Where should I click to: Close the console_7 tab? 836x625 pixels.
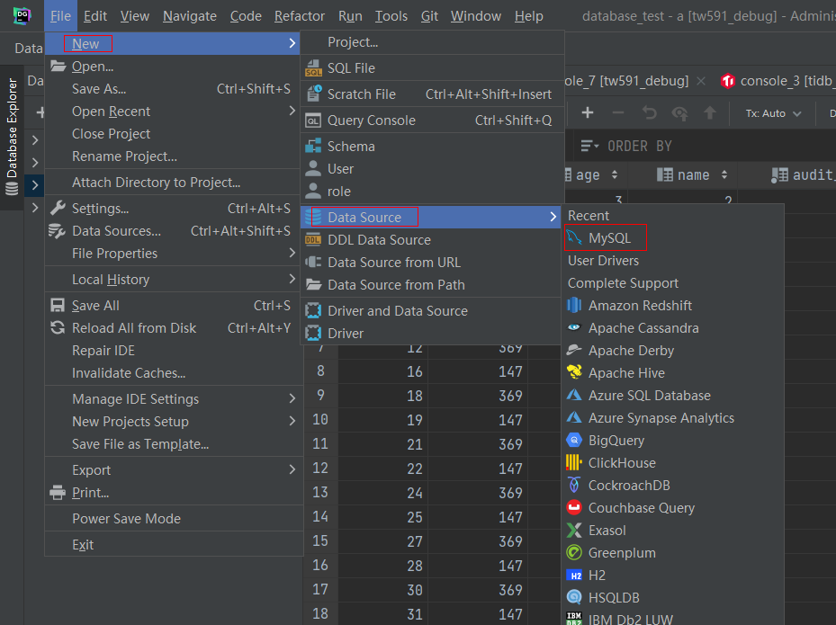[701, 81]
